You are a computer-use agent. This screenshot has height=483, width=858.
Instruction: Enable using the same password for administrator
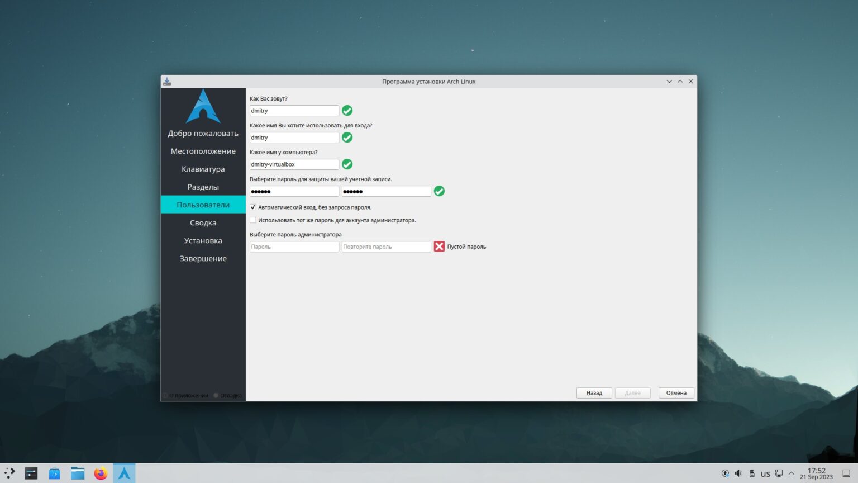tap(253, 220)
